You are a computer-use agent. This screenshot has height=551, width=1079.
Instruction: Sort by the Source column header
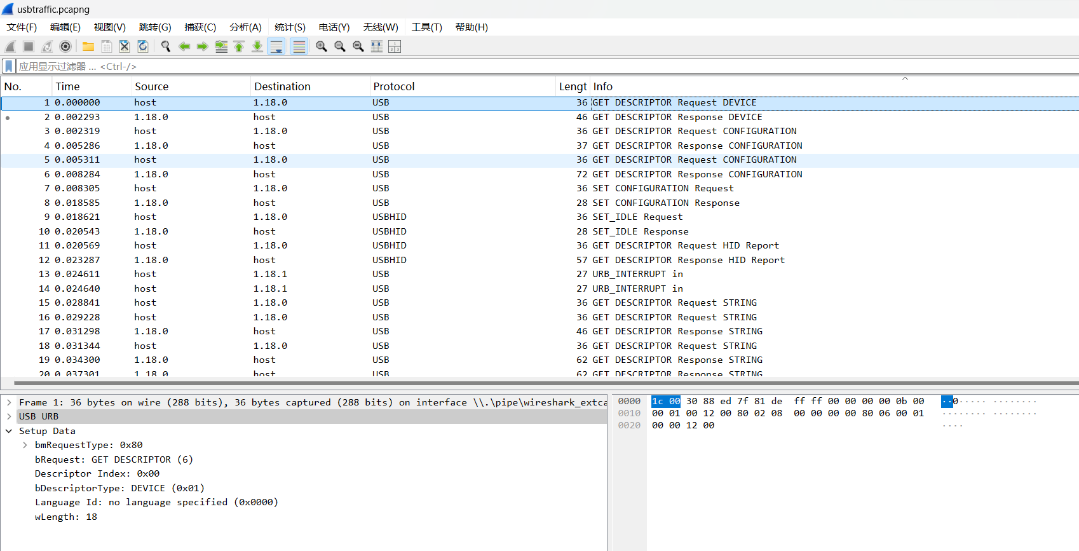coord(191,86)
